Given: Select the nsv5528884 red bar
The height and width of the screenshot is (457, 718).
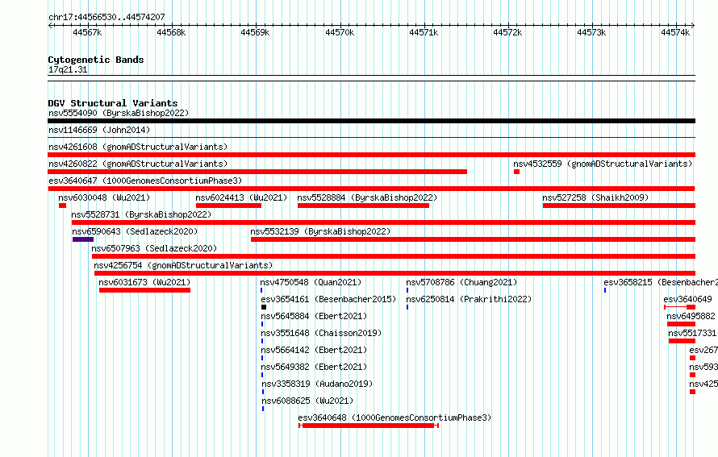Looking at the screenshot, I should coord(364,206).
